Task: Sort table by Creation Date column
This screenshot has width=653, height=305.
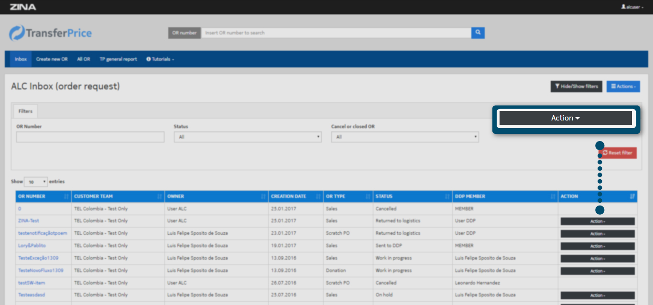Action: coord(295,196)
